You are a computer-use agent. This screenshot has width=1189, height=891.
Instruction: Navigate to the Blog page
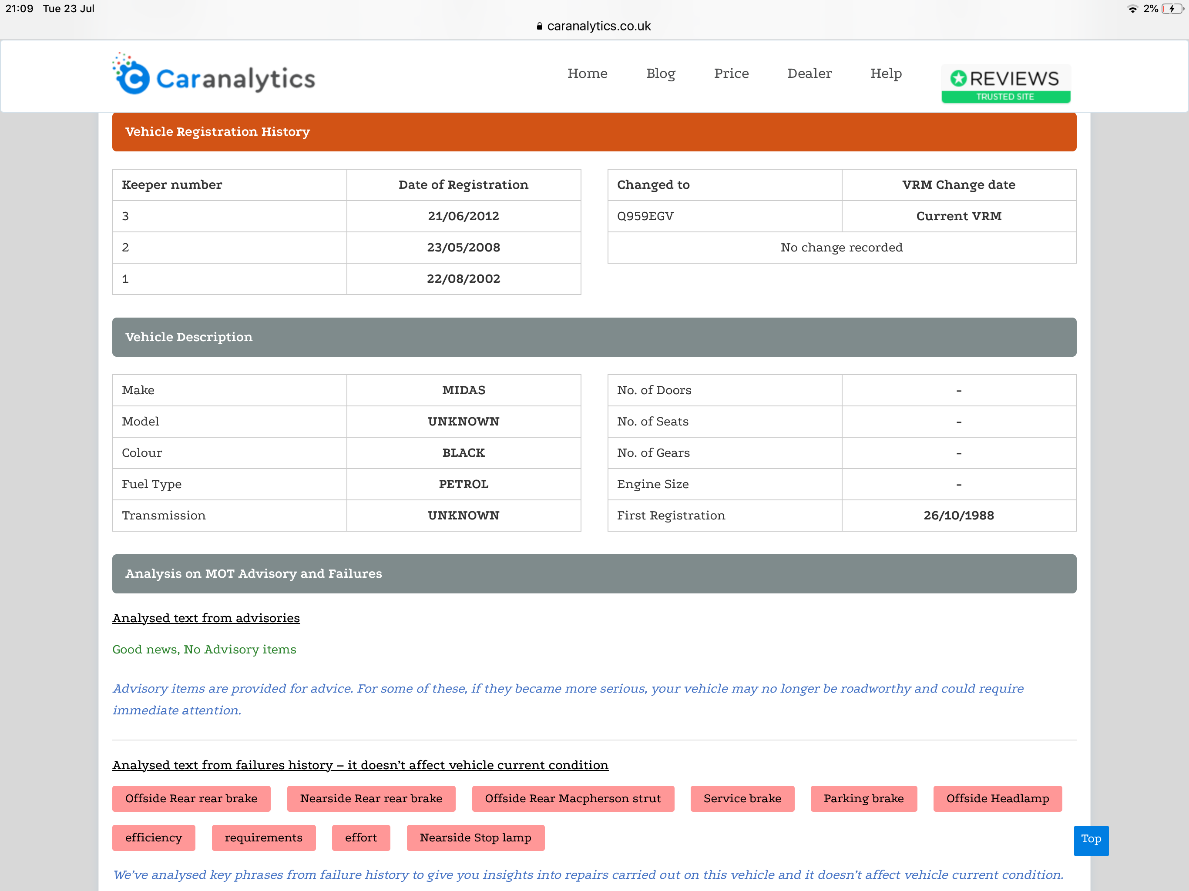click(661, 74)
